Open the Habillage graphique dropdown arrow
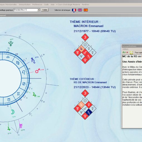The image size is (142, 142). click(x=38, y=10)
